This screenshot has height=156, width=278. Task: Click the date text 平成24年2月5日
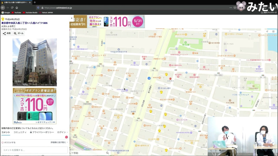(x=12, y=19)
